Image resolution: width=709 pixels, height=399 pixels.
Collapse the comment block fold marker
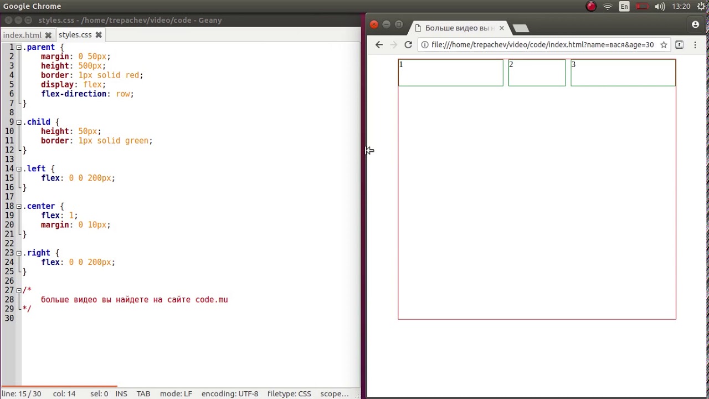click(x=19, y=290)
